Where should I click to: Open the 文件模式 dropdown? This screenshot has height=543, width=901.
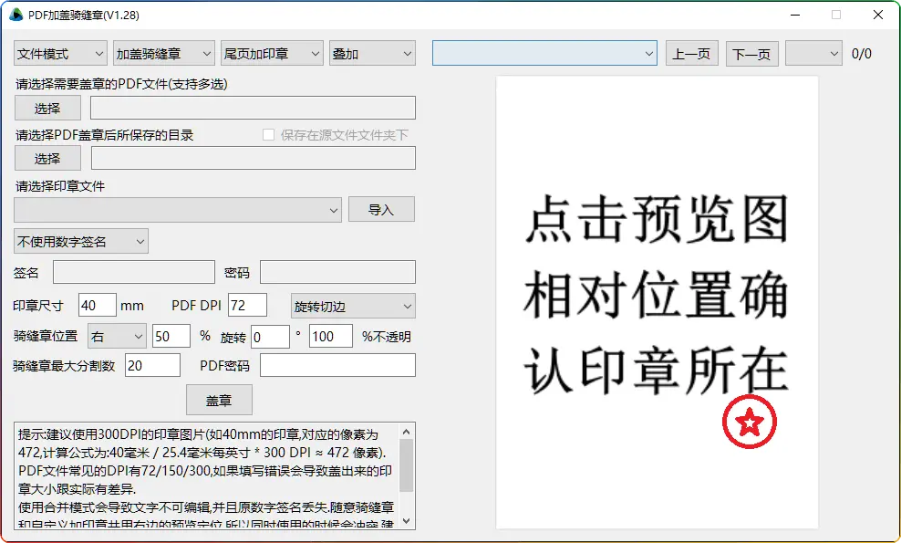pos(60,54)
